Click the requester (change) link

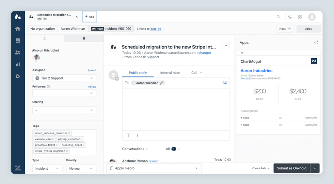(204, 53)
